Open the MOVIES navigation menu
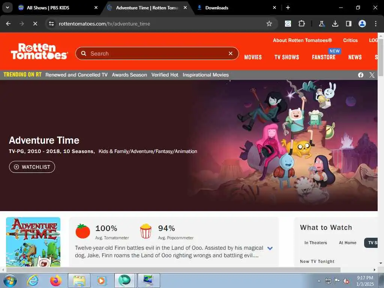 (253, 57)
